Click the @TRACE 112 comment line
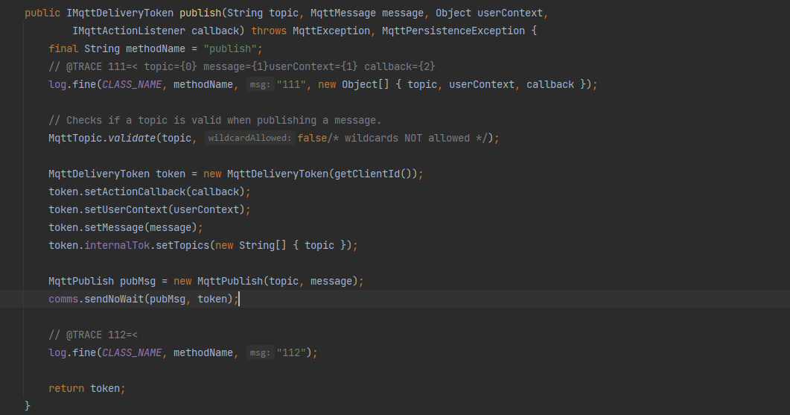 [x=93, y=335]
